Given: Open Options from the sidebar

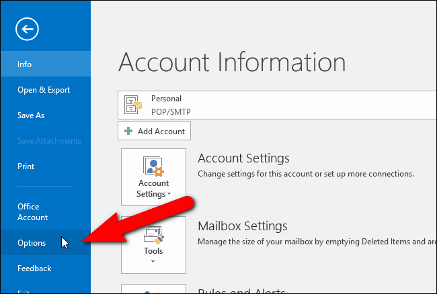Looking at the screenshot, I should point(32,243).
